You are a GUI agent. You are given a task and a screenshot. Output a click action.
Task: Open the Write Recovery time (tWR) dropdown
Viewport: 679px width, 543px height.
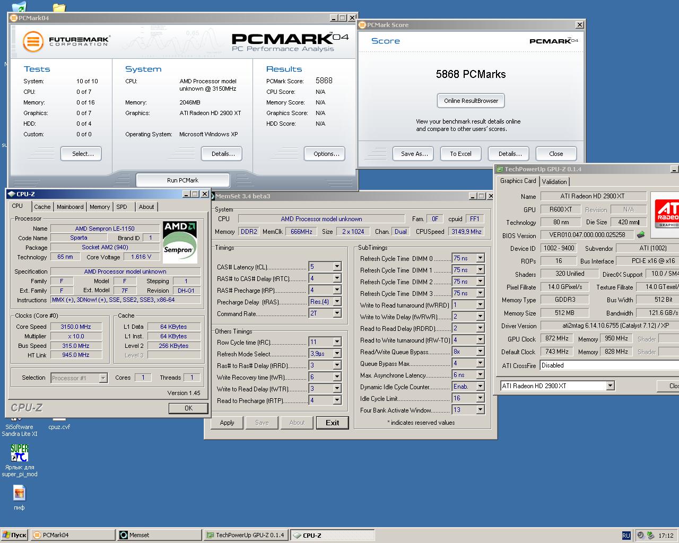[337, 377]
